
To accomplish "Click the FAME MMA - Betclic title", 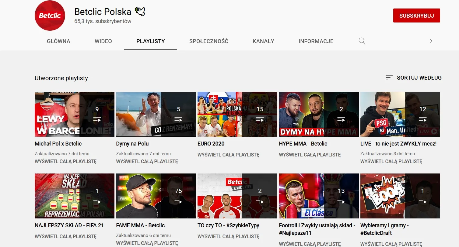I will pyautogui.click(x=140, y=225).
